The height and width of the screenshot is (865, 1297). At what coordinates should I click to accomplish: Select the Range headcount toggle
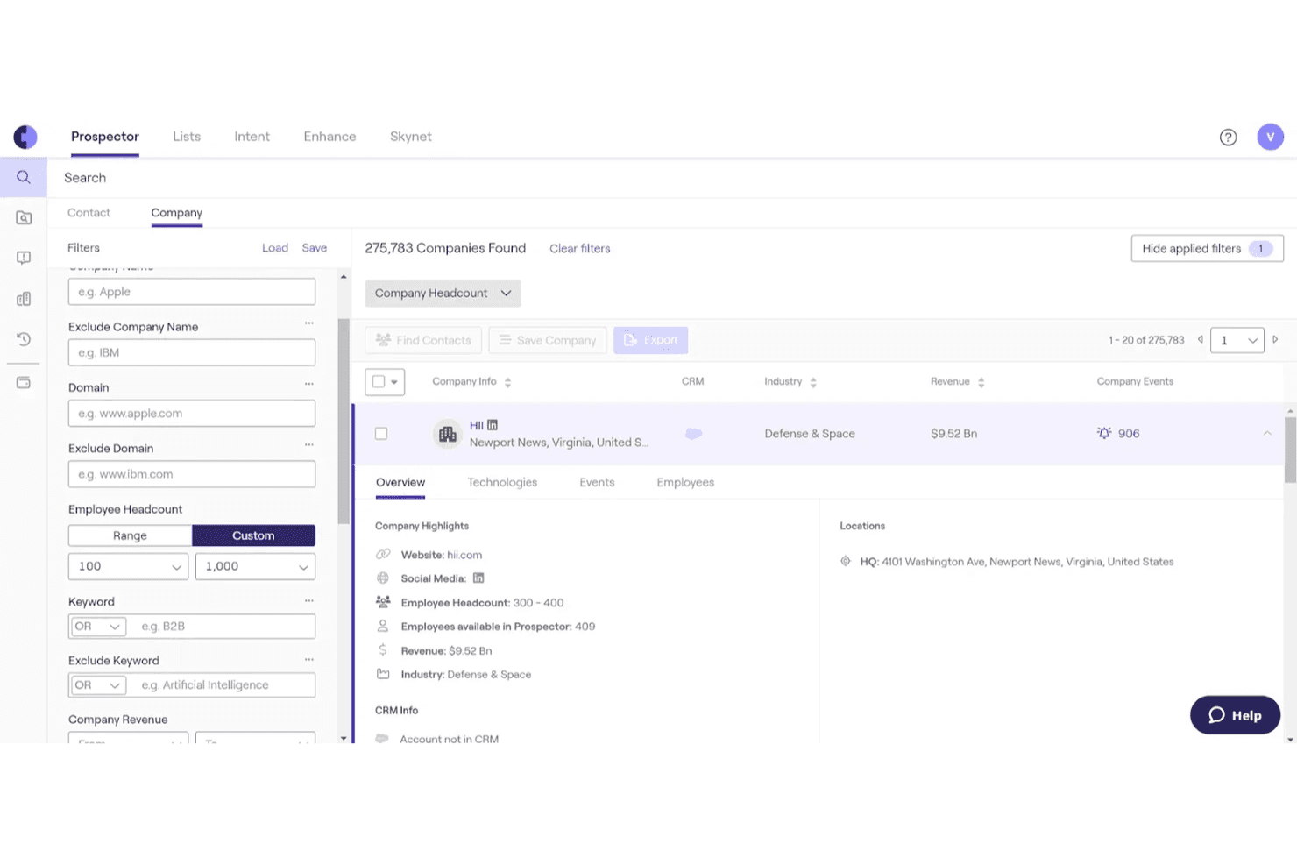(x=130, y=535)
